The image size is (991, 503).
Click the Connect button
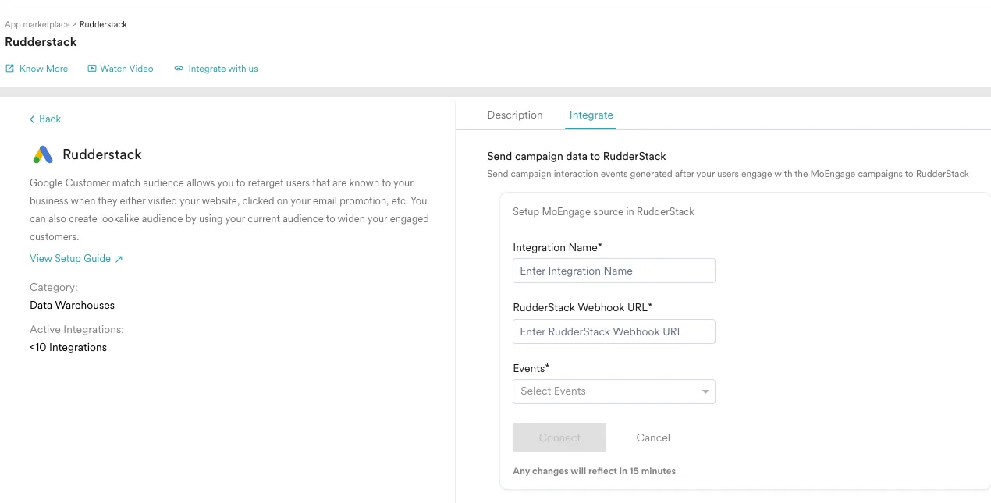tap(559, 437)
